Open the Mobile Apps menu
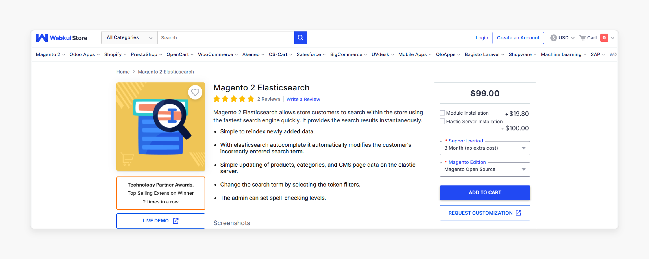 coord(415,54)
